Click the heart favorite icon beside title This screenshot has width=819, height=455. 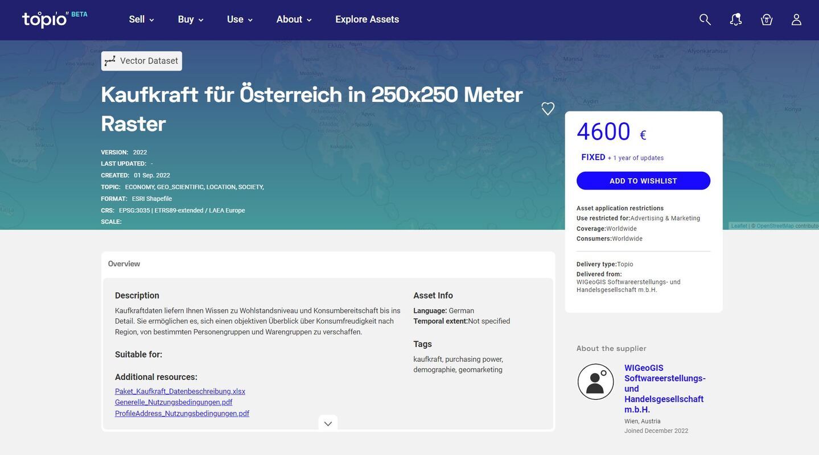click(x=548, y=109)
